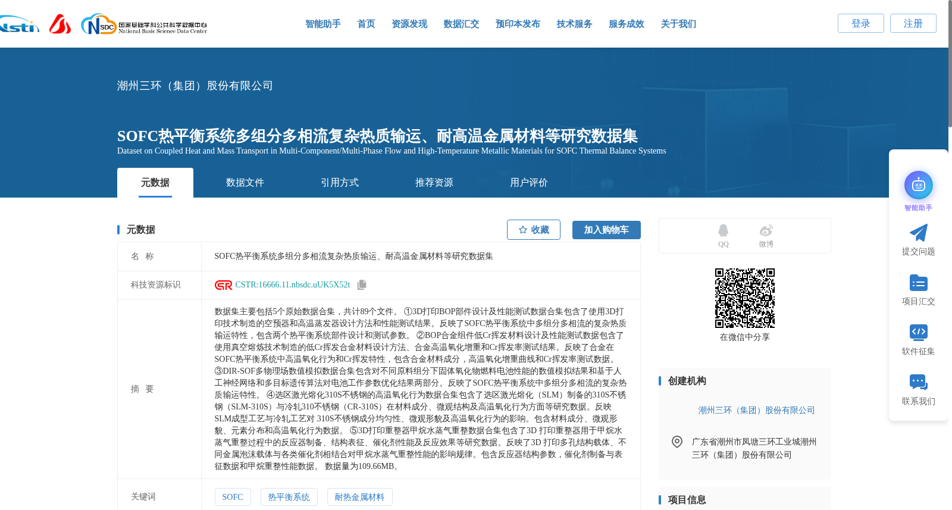Click the CSTR red logo icon
The width and height of the screenshot is (952, 510).
pos(224,285)
